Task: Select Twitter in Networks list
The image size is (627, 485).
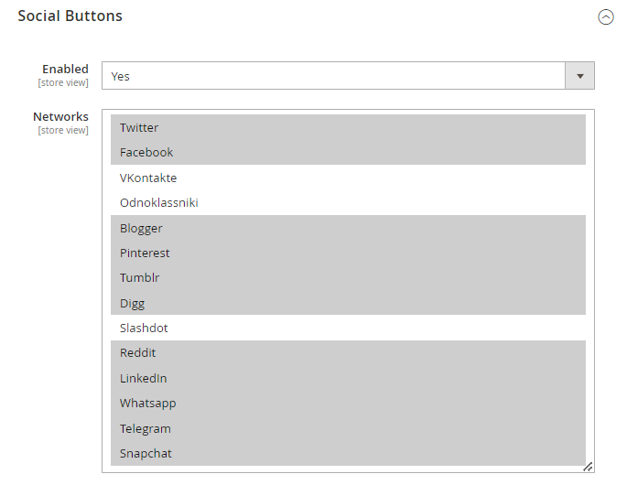Action: 348,127
